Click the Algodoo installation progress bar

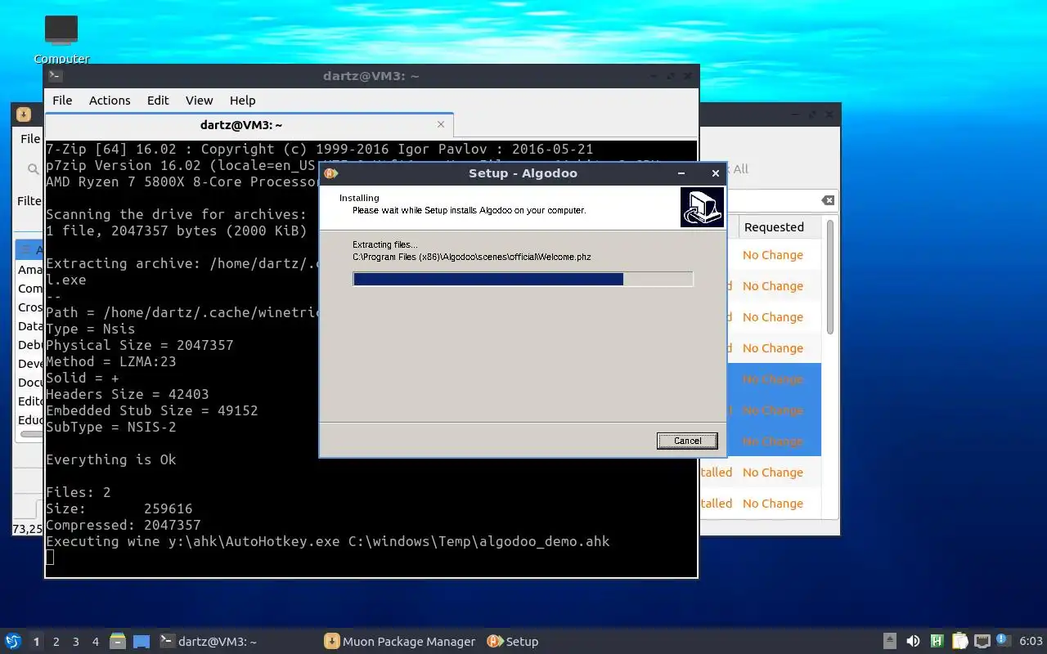[523, 280]
